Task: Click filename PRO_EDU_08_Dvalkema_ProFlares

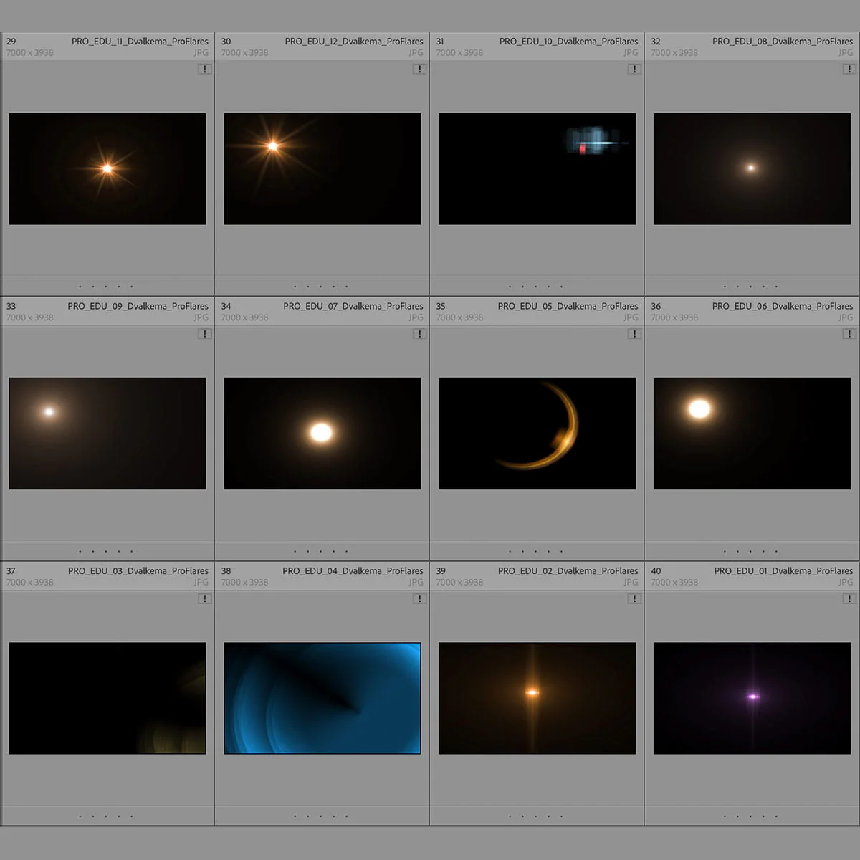Action: 783,42
